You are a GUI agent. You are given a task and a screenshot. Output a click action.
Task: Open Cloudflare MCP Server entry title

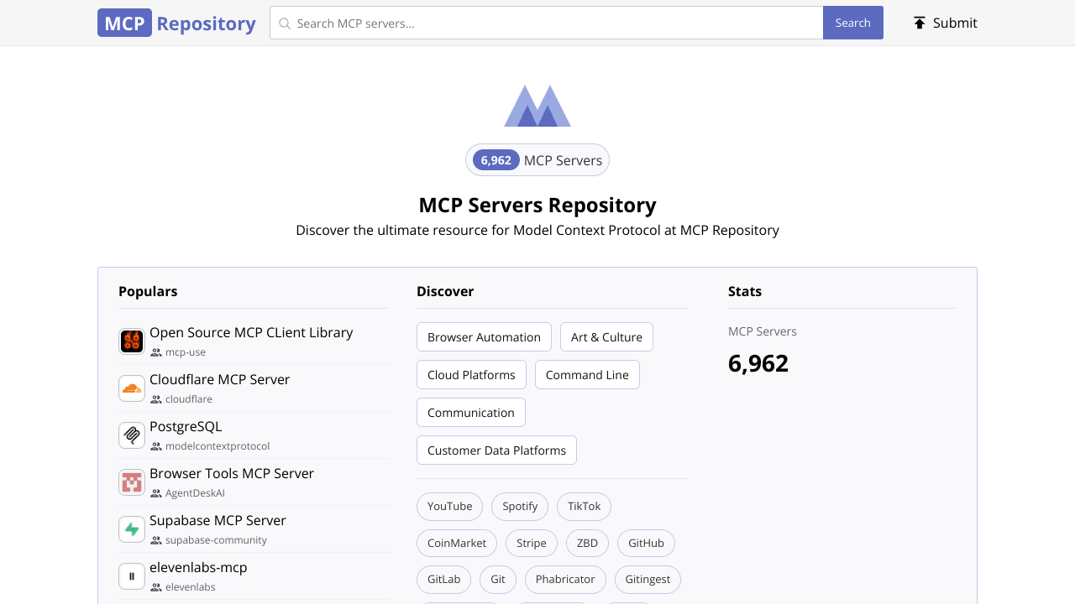pyautogui.click(x=219, y=379)
